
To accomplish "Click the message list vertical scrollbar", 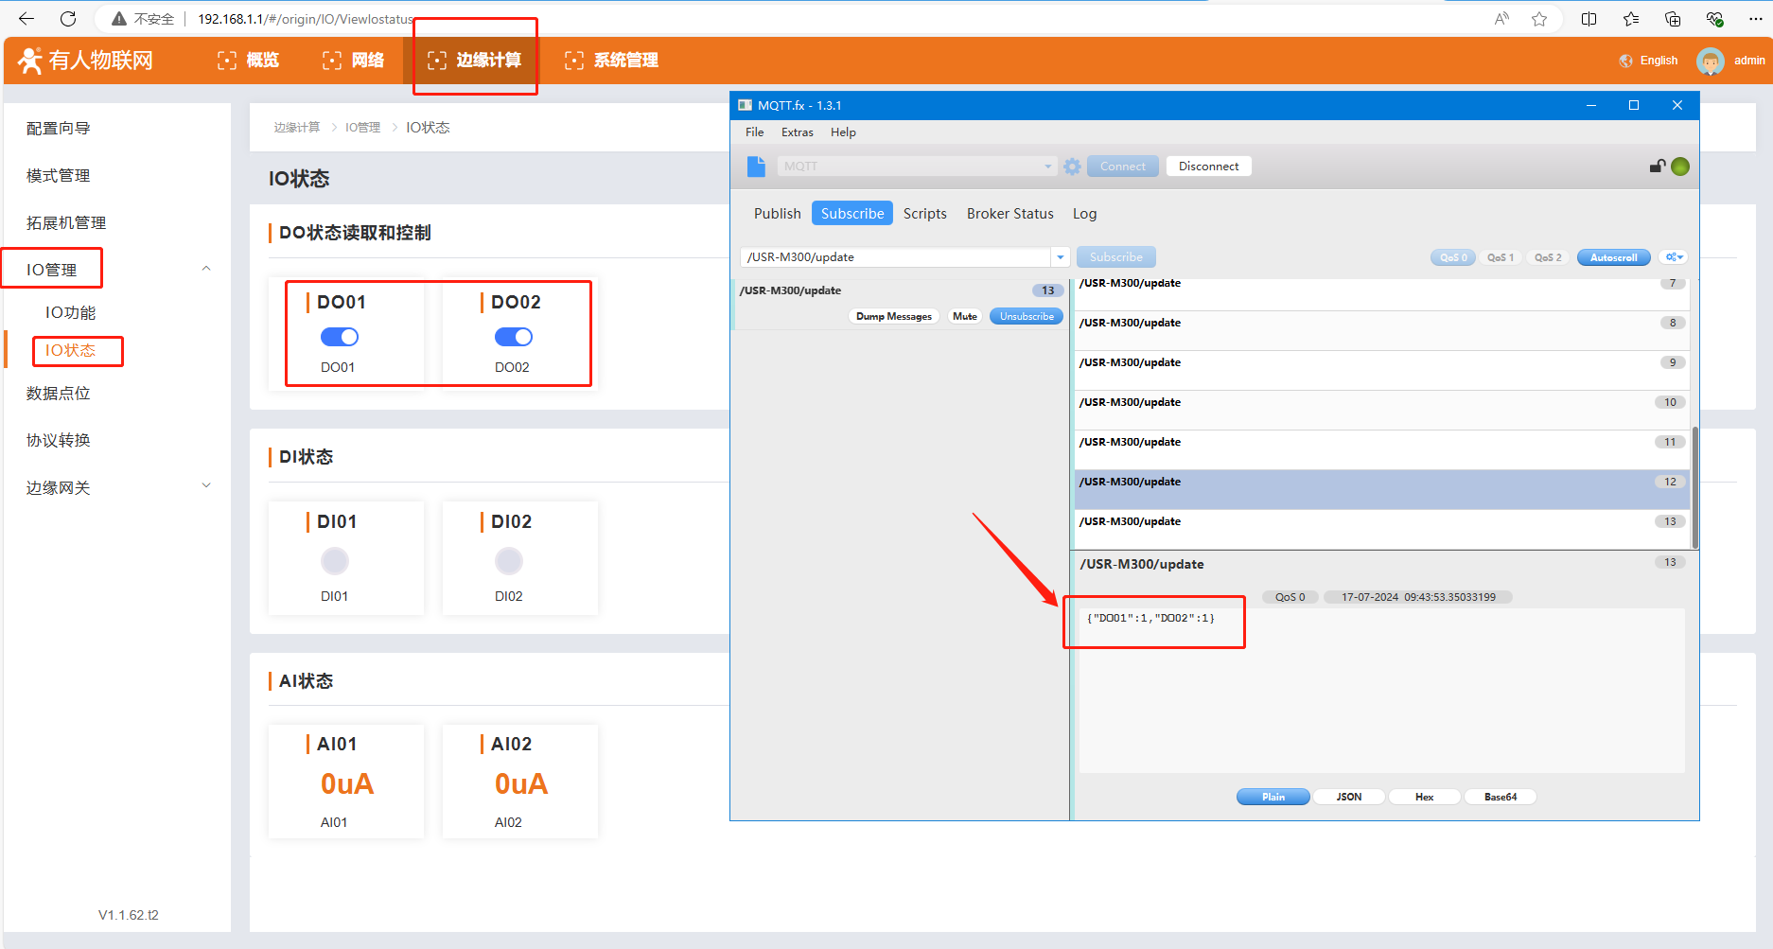I will (x=1694, y=486).
